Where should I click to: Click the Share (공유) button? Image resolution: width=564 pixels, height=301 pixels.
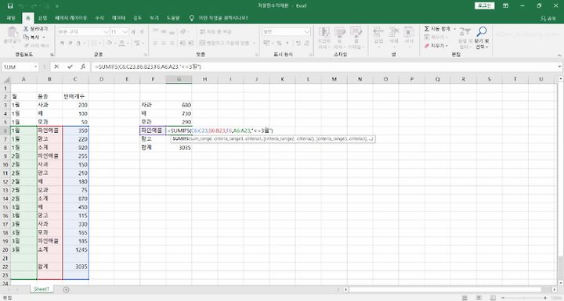[x=548, y=18]
